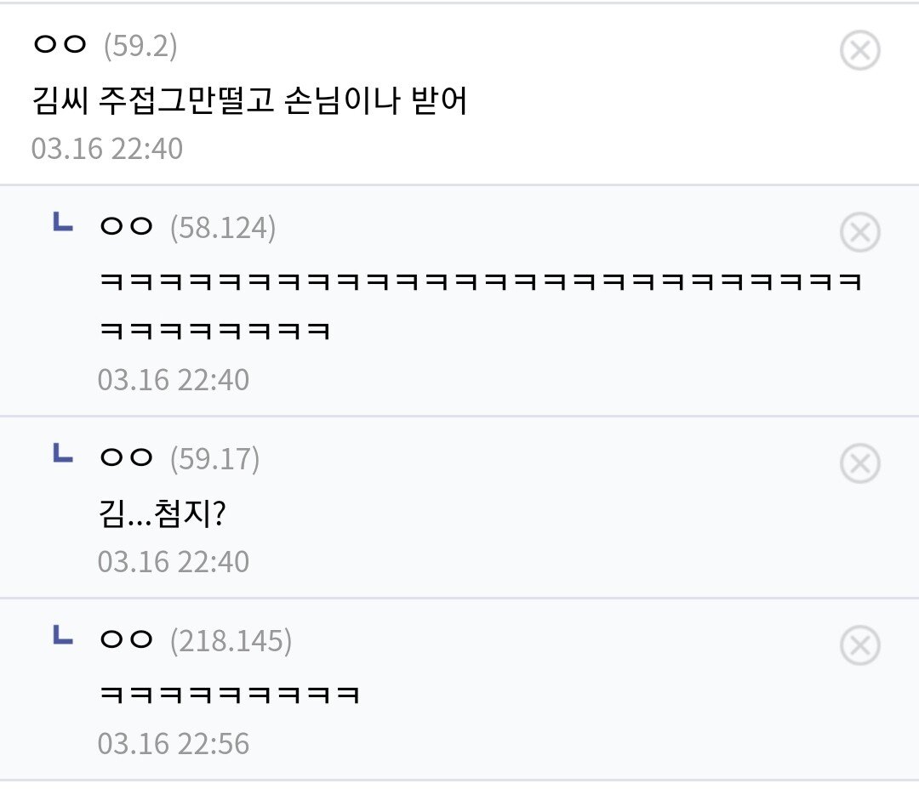Click the IP label (58.124)
919x806 pixels.
click(223, 228)
